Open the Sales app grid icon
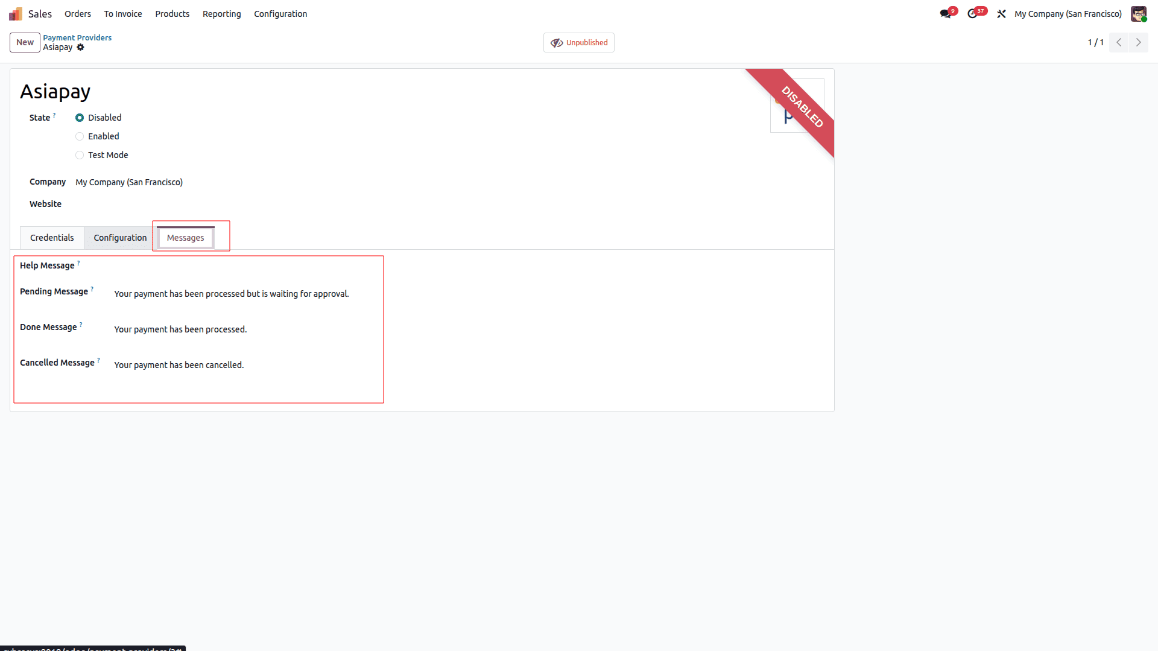The width and height of the screenshot is (1158, 651). pyautogui.click(x=14, y=13)
